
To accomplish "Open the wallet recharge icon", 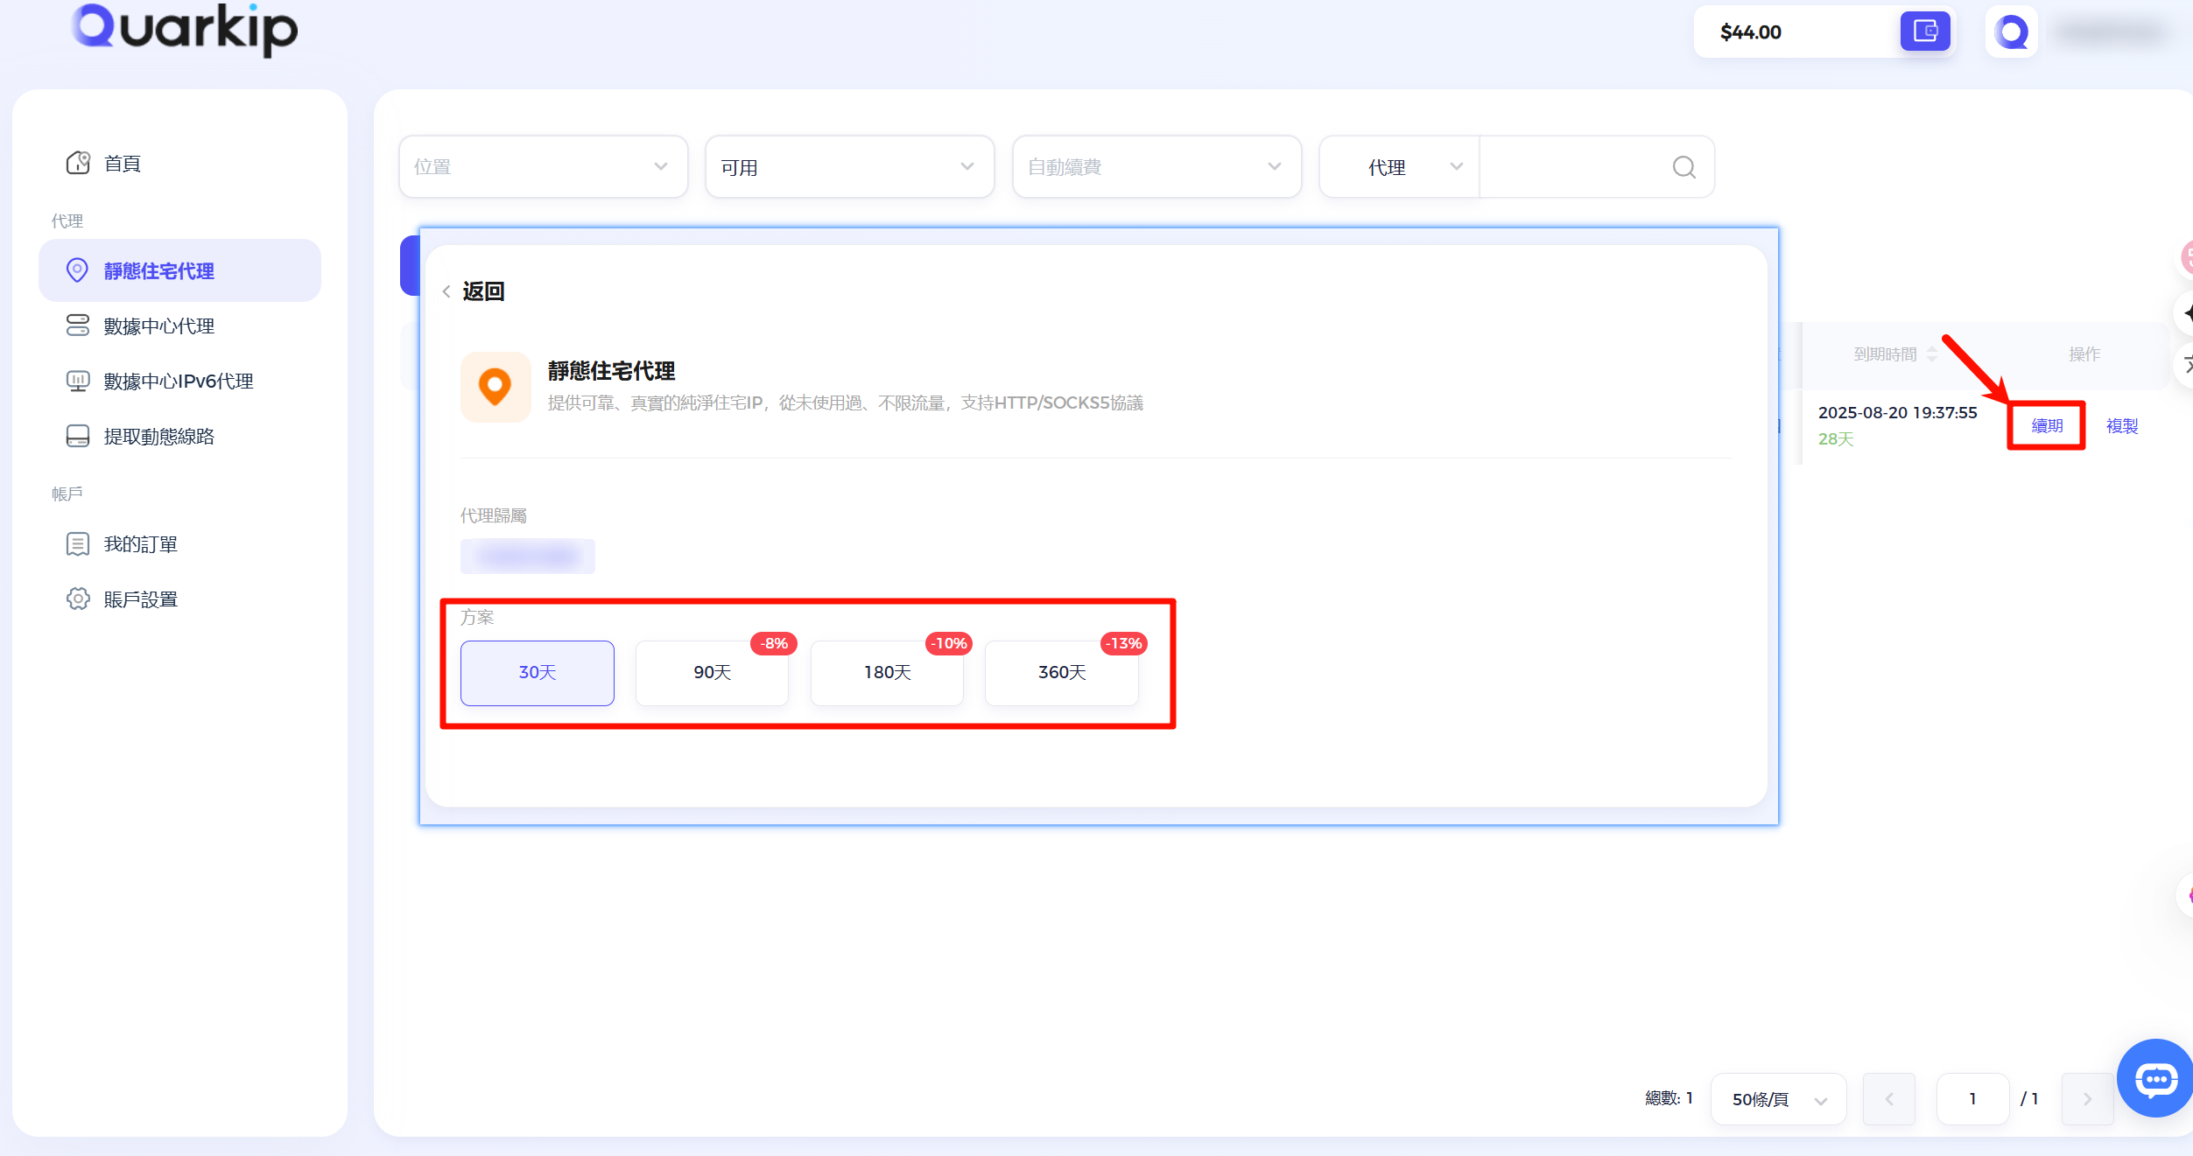I will (1925, 32).
